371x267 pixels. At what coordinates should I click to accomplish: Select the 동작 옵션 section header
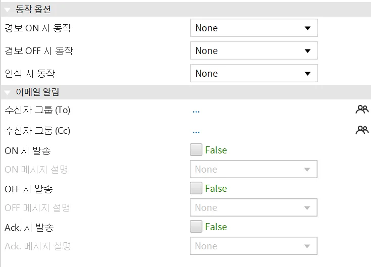[x=186, y=9]
